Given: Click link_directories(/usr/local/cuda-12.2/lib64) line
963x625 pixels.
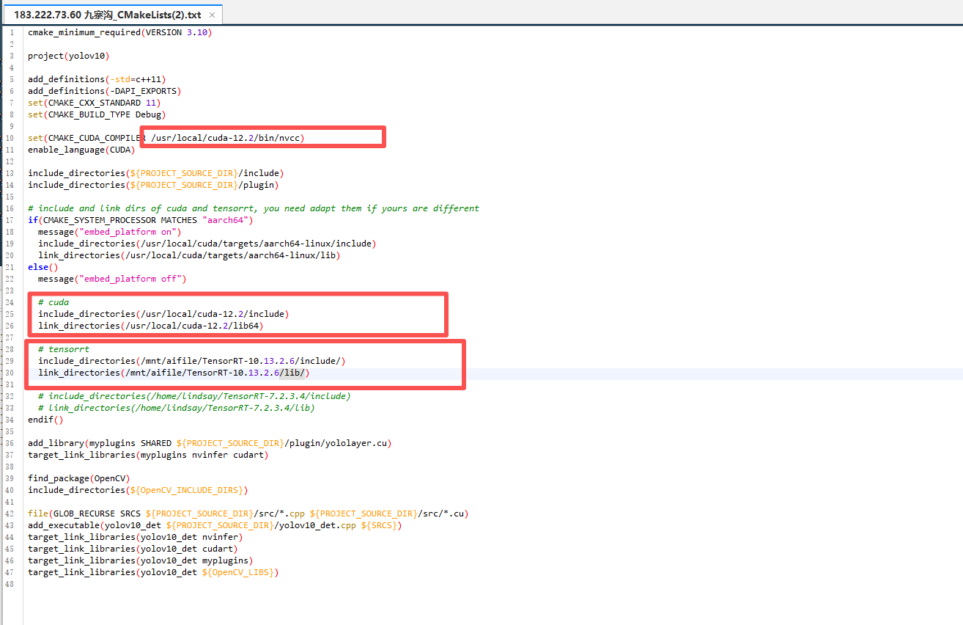Looking at the screenshot, I should [151, 326].
